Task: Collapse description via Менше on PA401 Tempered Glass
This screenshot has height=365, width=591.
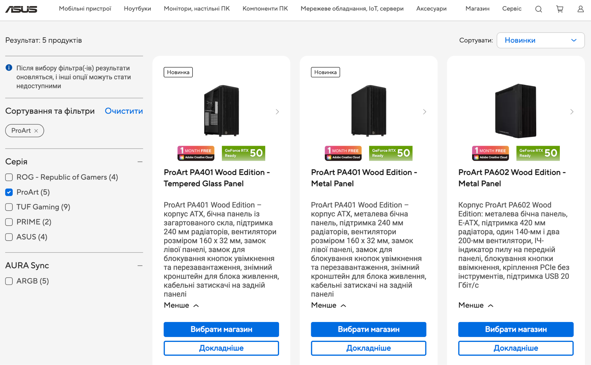Action: (181, 305)
